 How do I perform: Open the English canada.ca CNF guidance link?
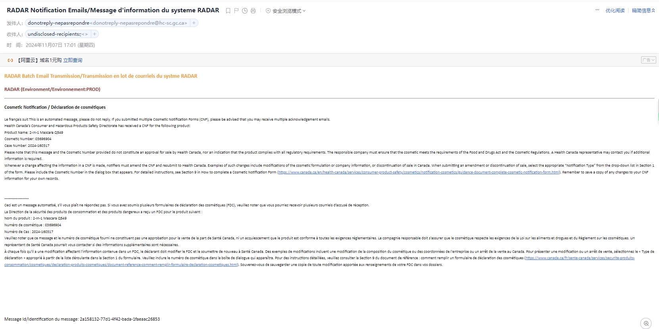coord(419,172)
